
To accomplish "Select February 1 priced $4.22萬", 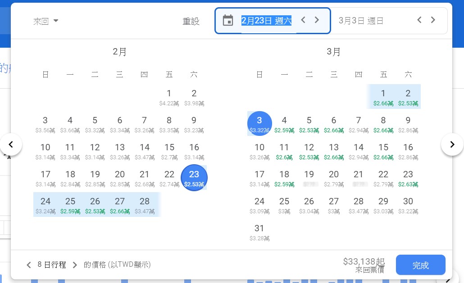I will [x=169, y=96].
